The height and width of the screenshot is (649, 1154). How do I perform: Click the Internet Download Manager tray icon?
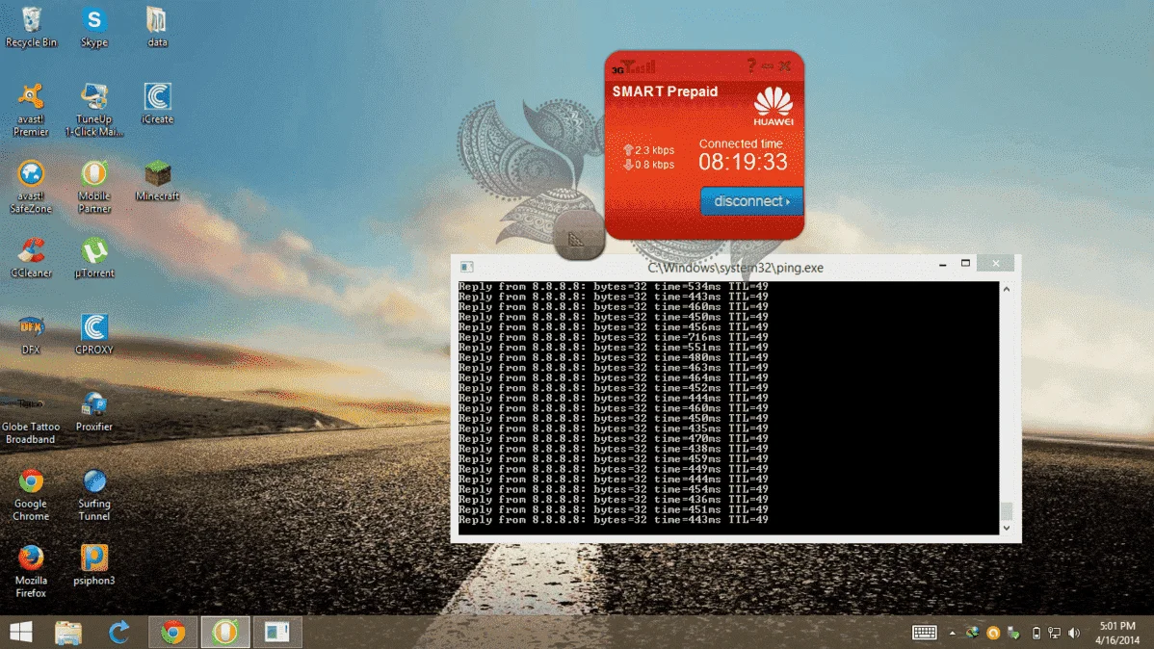[972, 633]
